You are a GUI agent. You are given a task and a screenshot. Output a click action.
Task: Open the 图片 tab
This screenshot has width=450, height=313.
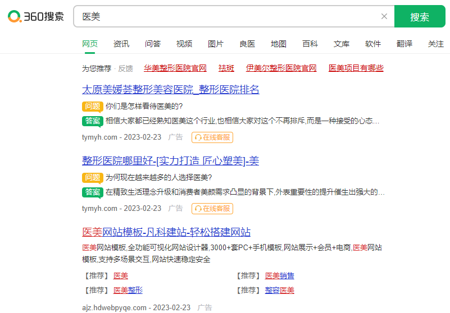point(216,44)
